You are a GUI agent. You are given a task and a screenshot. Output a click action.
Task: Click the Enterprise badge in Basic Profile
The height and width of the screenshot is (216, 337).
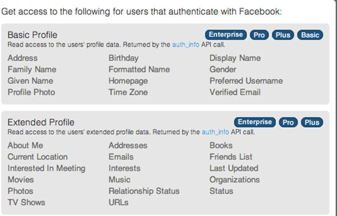click(226, 35)
